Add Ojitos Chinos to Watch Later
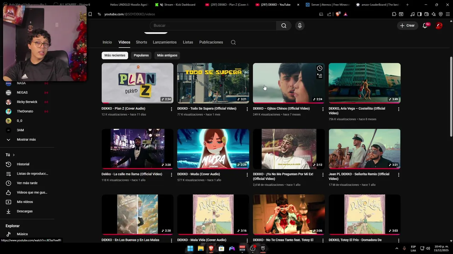This screenshot has height=254, width=453. (x=320, y=68)
